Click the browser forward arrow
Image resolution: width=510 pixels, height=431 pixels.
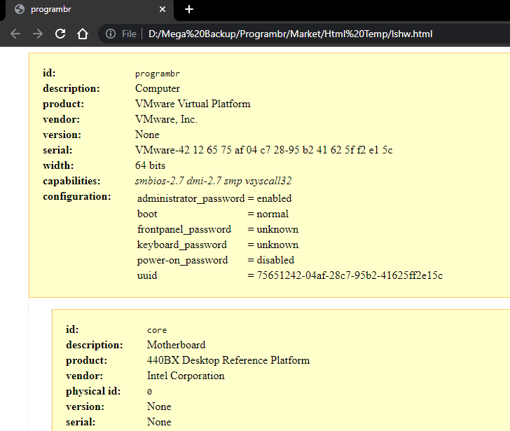coord(38,34)
